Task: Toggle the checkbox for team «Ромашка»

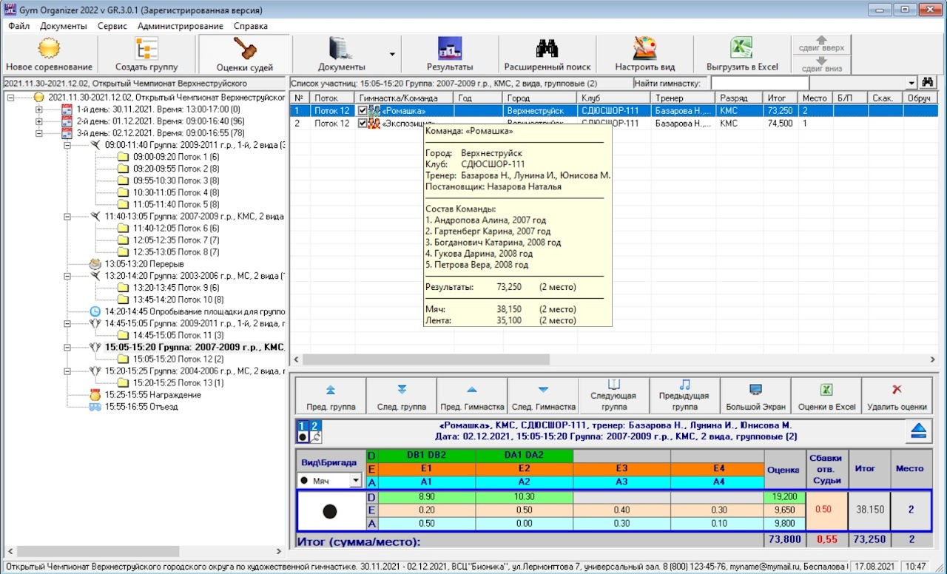Action: 363,111
